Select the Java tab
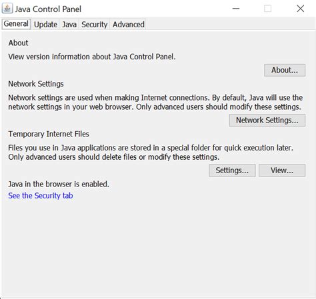The width and height of the screenshot is (316, 299). tap(69, 25)
